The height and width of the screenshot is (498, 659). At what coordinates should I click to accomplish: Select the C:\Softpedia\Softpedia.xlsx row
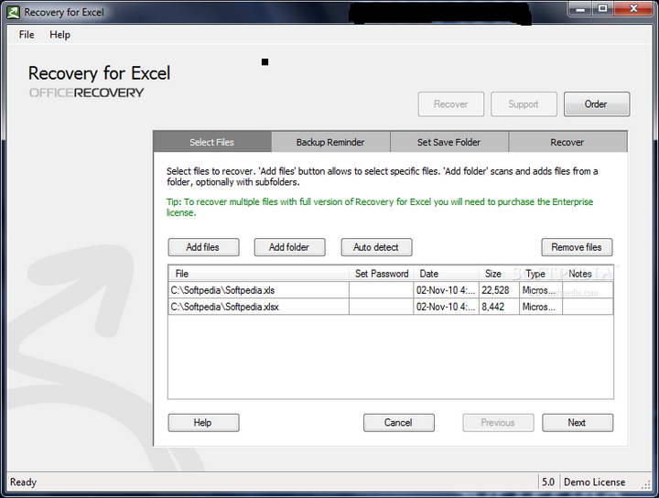click(391, 307)
